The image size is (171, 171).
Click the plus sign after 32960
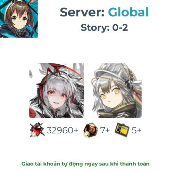pos(76,130)
